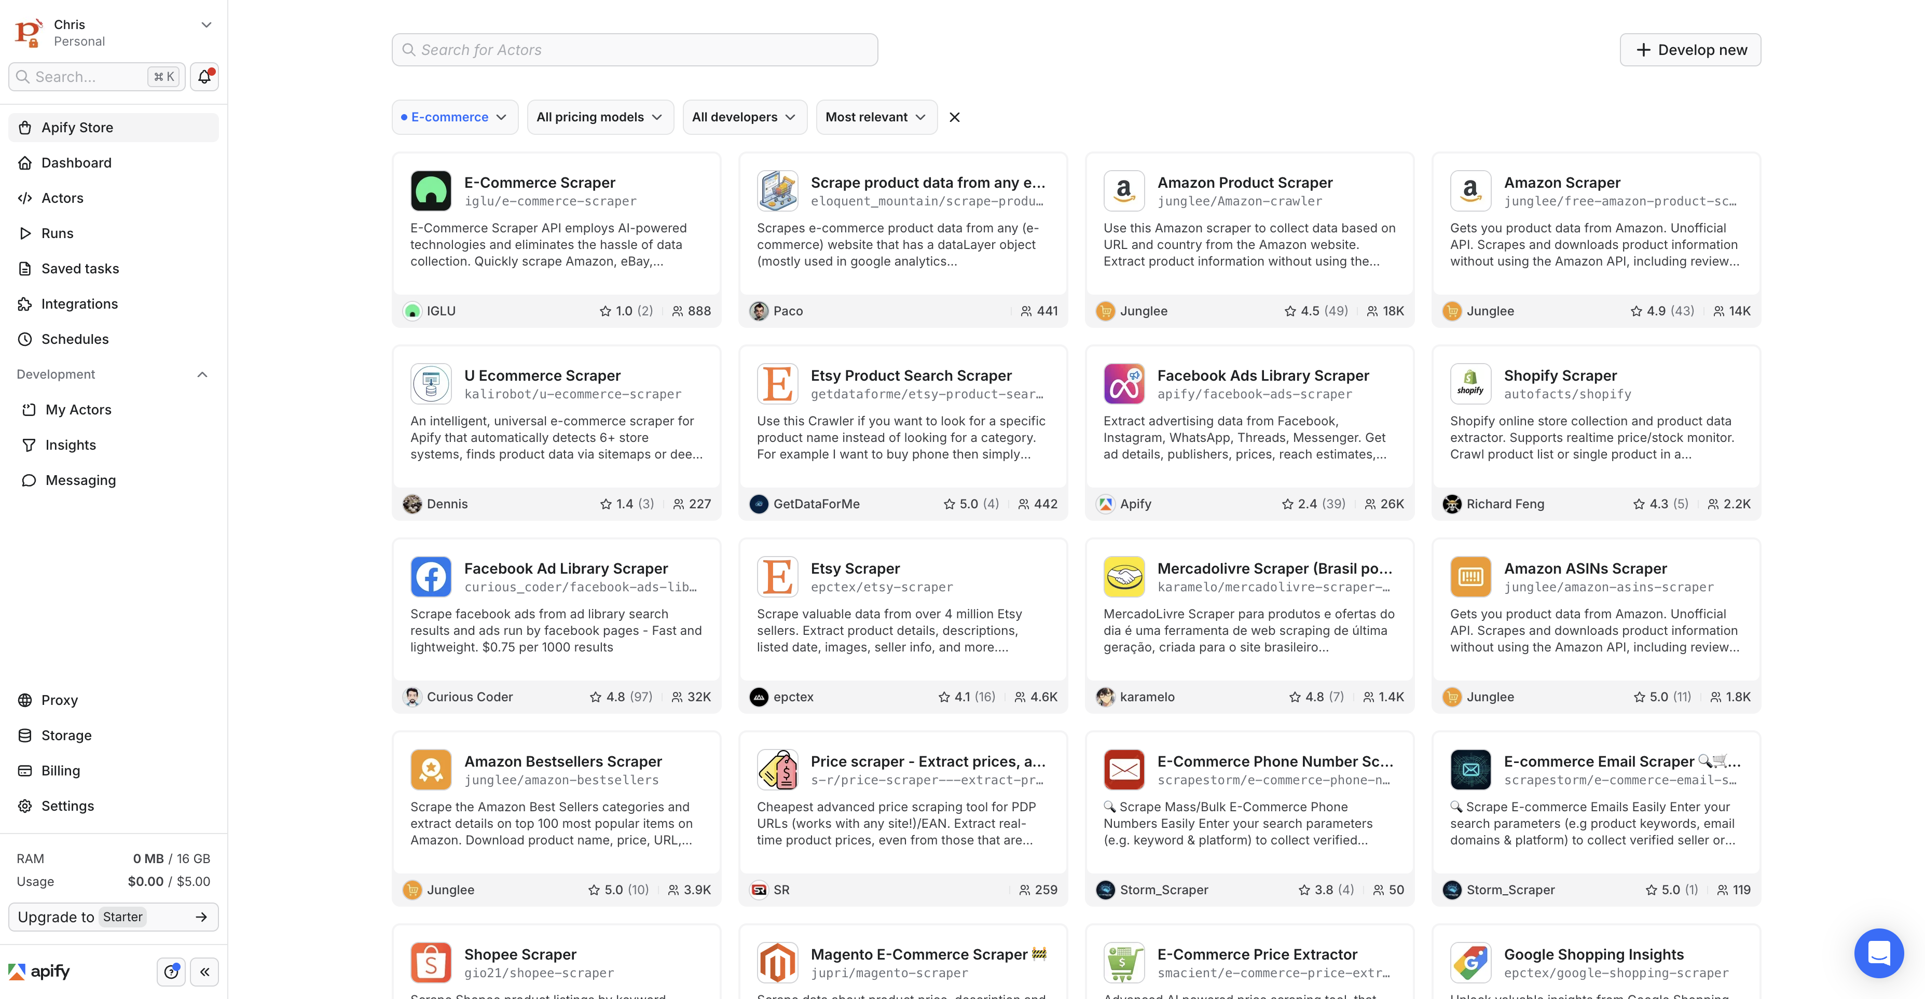Screen dimensions: 1925x999
Task: Click the Facebook Ad Library Scraper icon
Action: point(431,577)
